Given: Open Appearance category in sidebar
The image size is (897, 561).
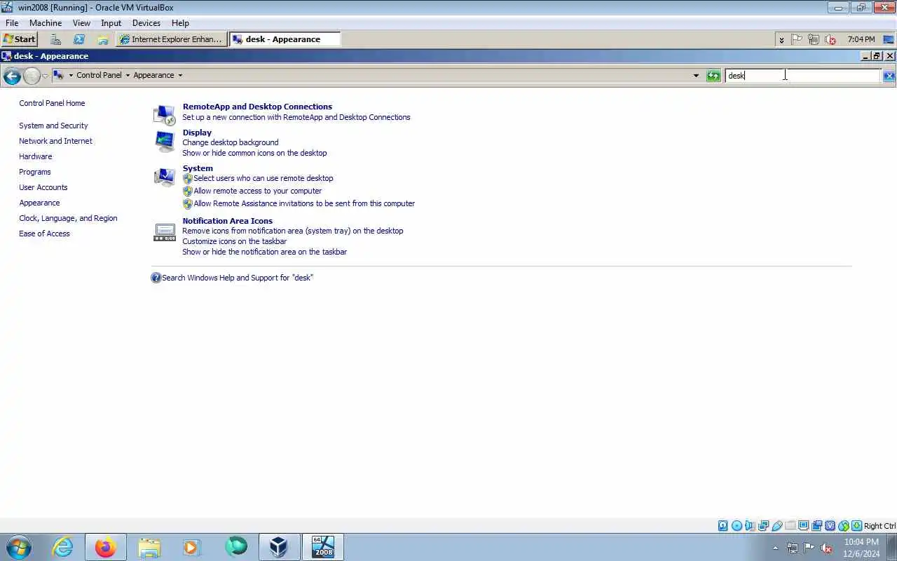Looking at the screenshot, I should [x=39, y=203].
